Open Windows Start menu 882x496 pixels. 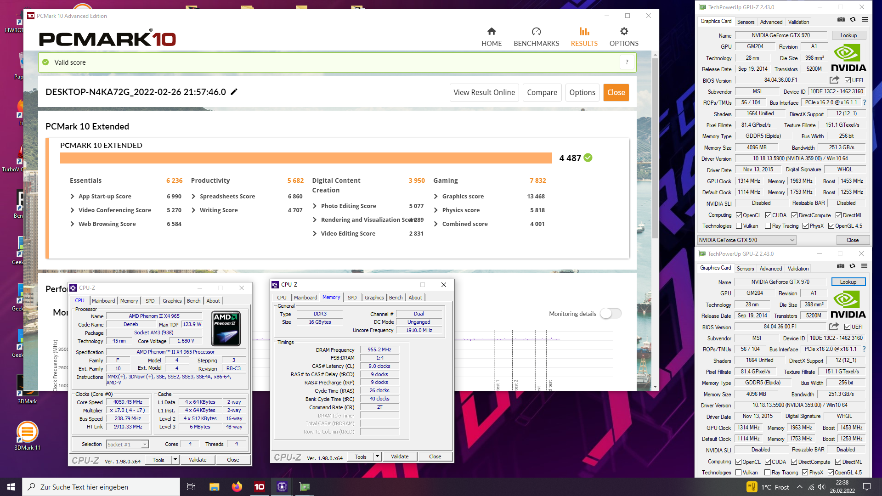pos(11,487)
